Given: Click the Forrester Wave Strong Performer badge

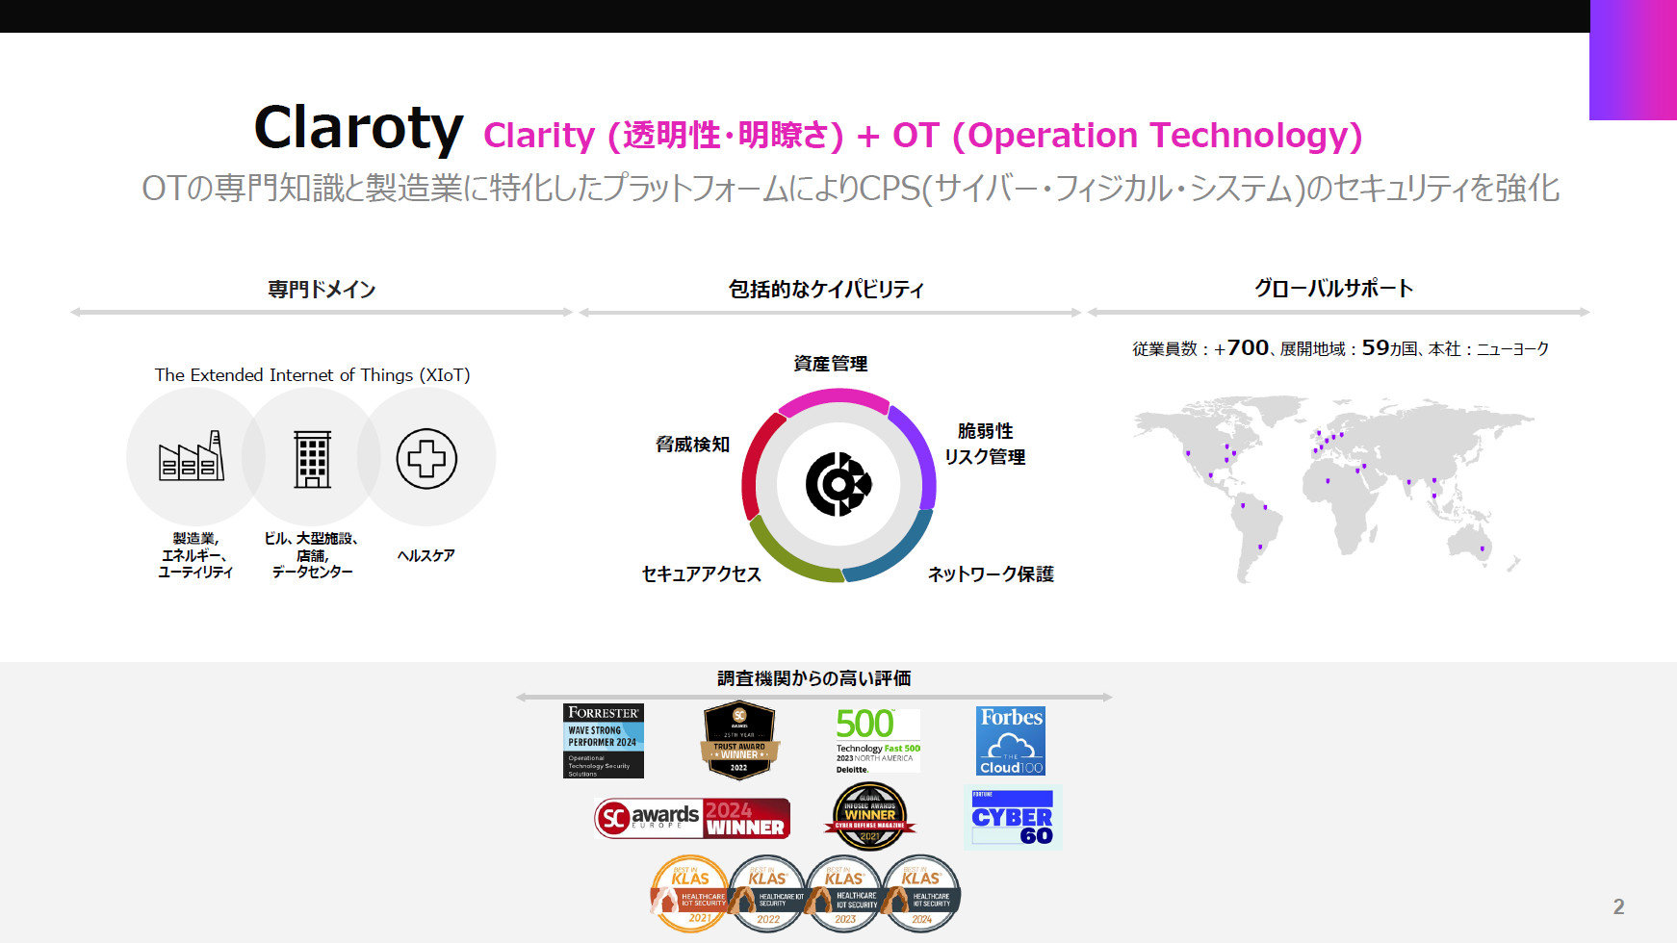Looking at the screenshot, I should coord(603,740).
